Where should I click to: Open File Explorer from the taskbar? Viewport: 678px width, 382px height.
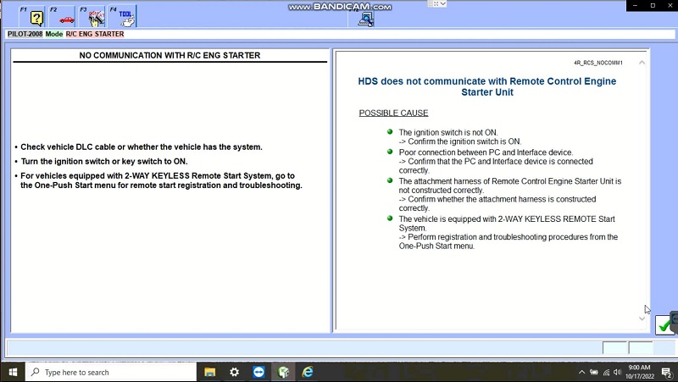coord(209,372)
